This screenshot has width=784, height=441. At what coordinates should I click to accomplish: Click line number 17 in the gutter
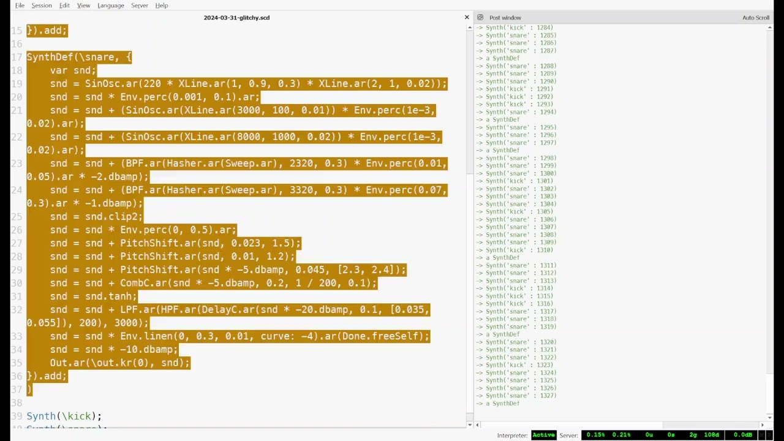(16, 57)
